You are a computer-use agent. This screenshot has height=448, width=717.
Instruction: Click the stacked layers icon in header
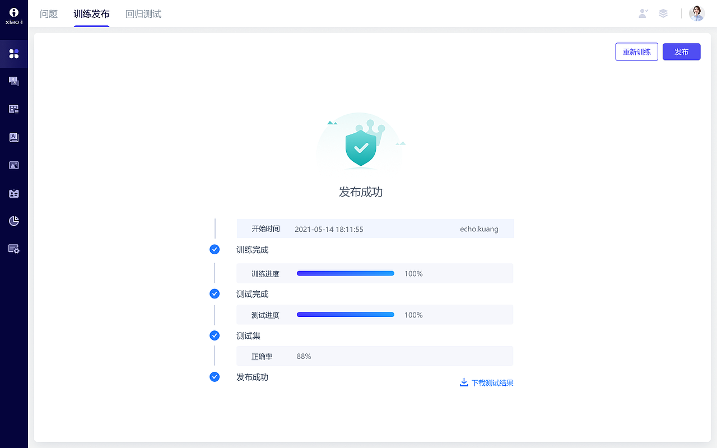pyautogui.click(x=663, y=13)
